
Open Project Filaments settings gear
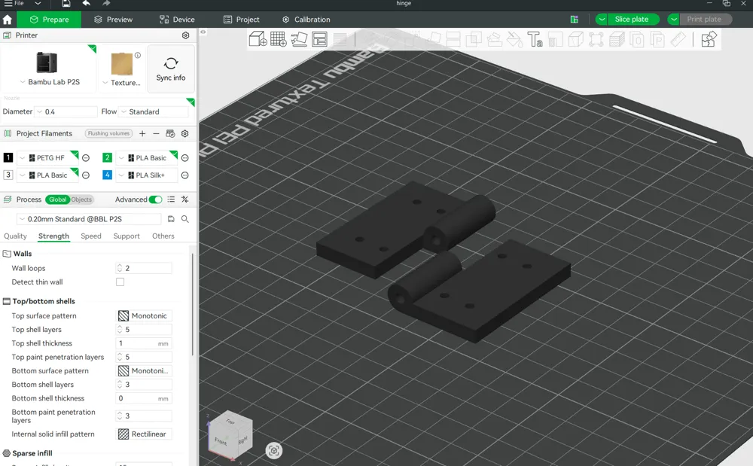pyautogui.click(x=185, y=133)
